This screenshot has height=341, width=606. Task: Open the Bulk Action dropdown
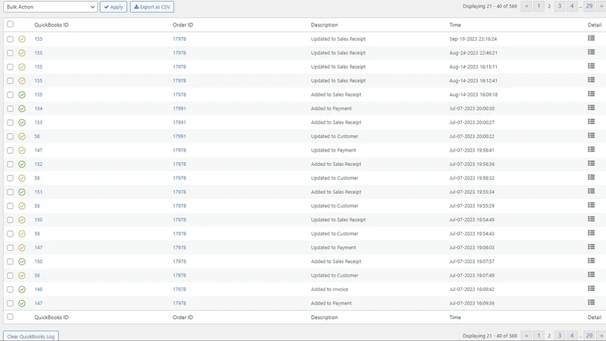tap(50, 7)
